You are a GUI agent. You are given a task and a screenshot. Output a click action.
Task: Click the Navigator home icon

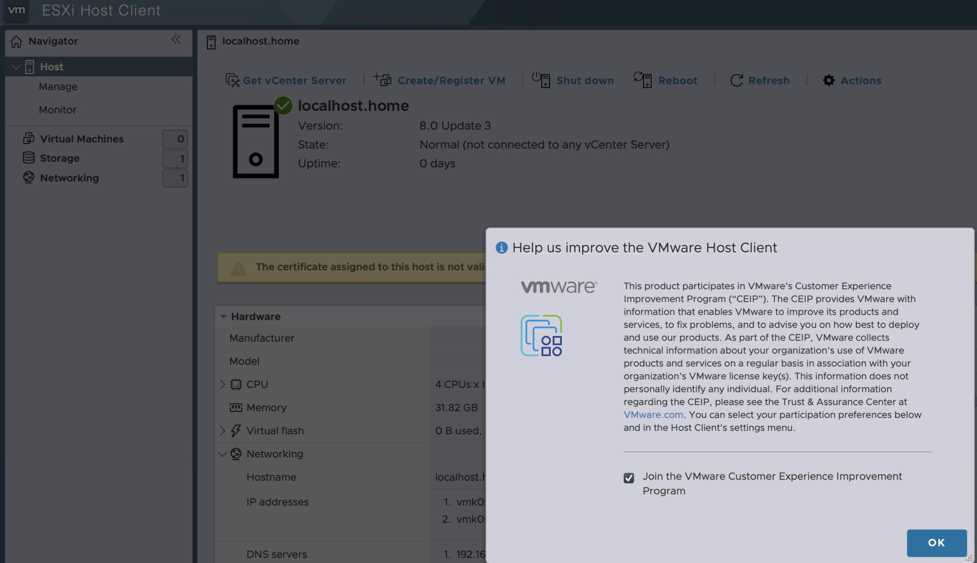click(16, 41)
